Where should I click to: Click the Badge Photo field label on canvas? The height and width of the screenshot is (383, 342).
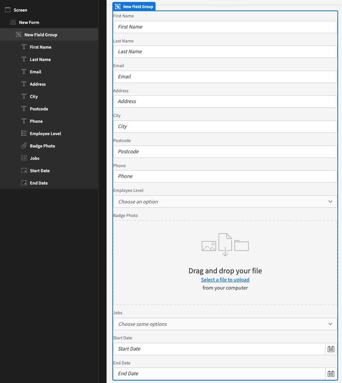[x=125, y=215]
